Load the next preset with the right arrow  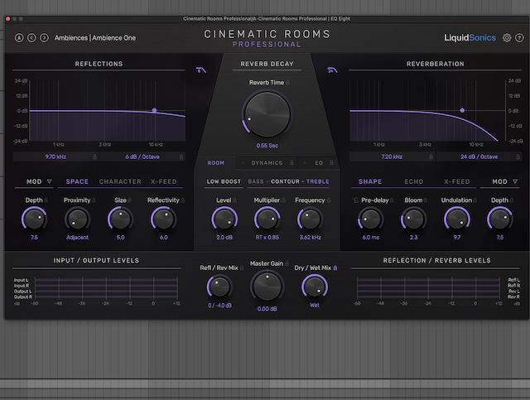[44, 38]
